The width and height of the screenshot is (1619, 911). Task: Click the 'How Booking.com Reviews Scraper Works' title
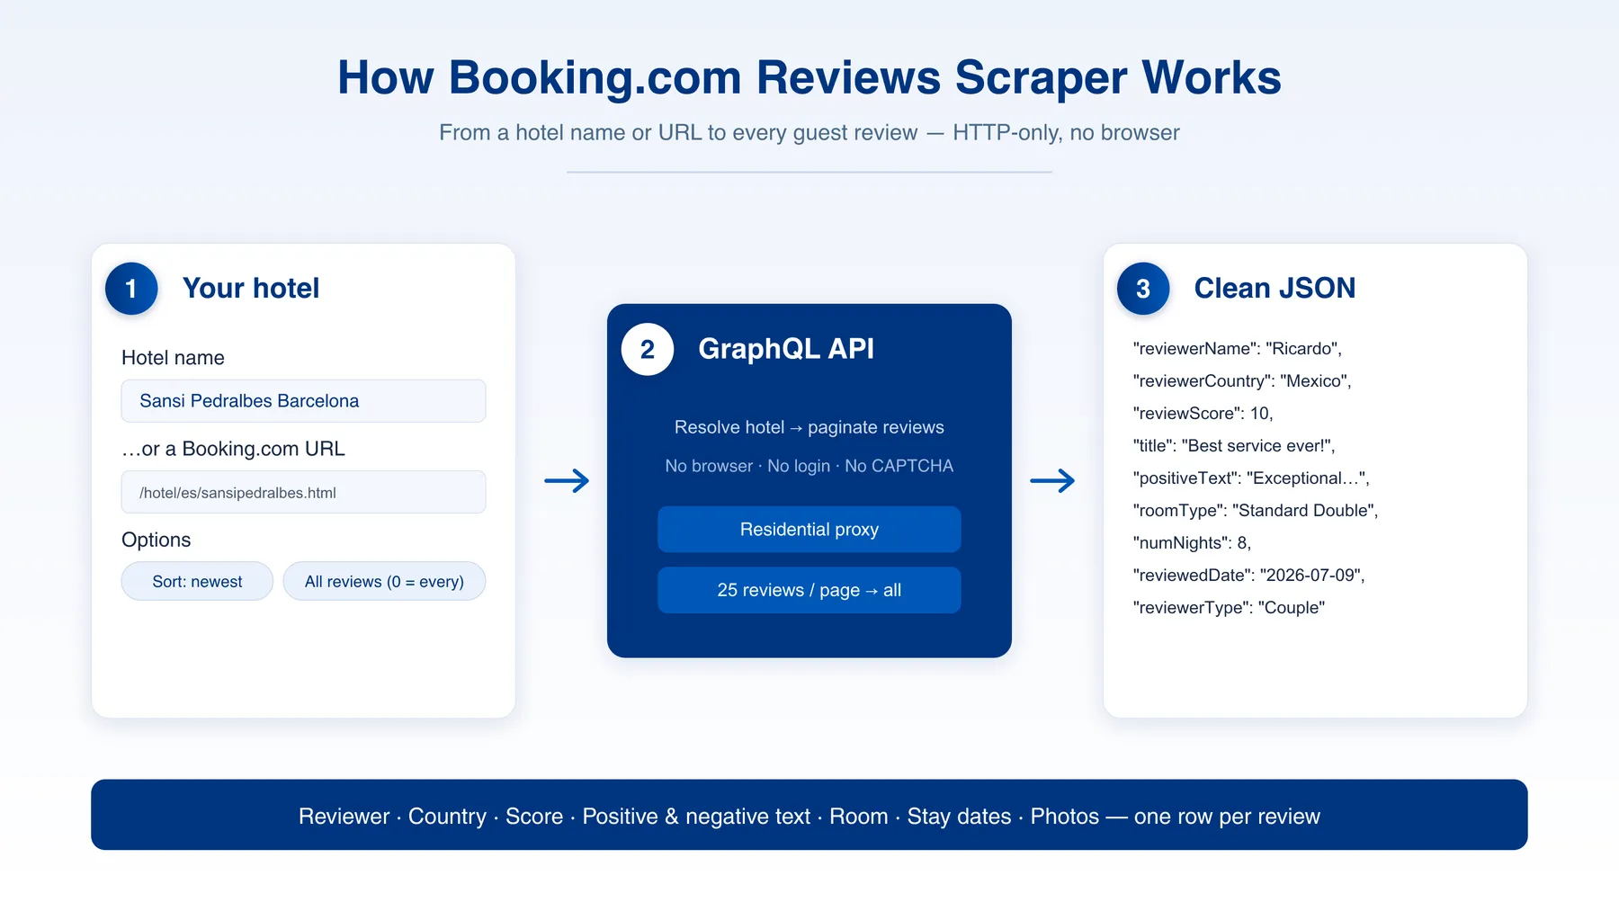(x=809, y=77)
